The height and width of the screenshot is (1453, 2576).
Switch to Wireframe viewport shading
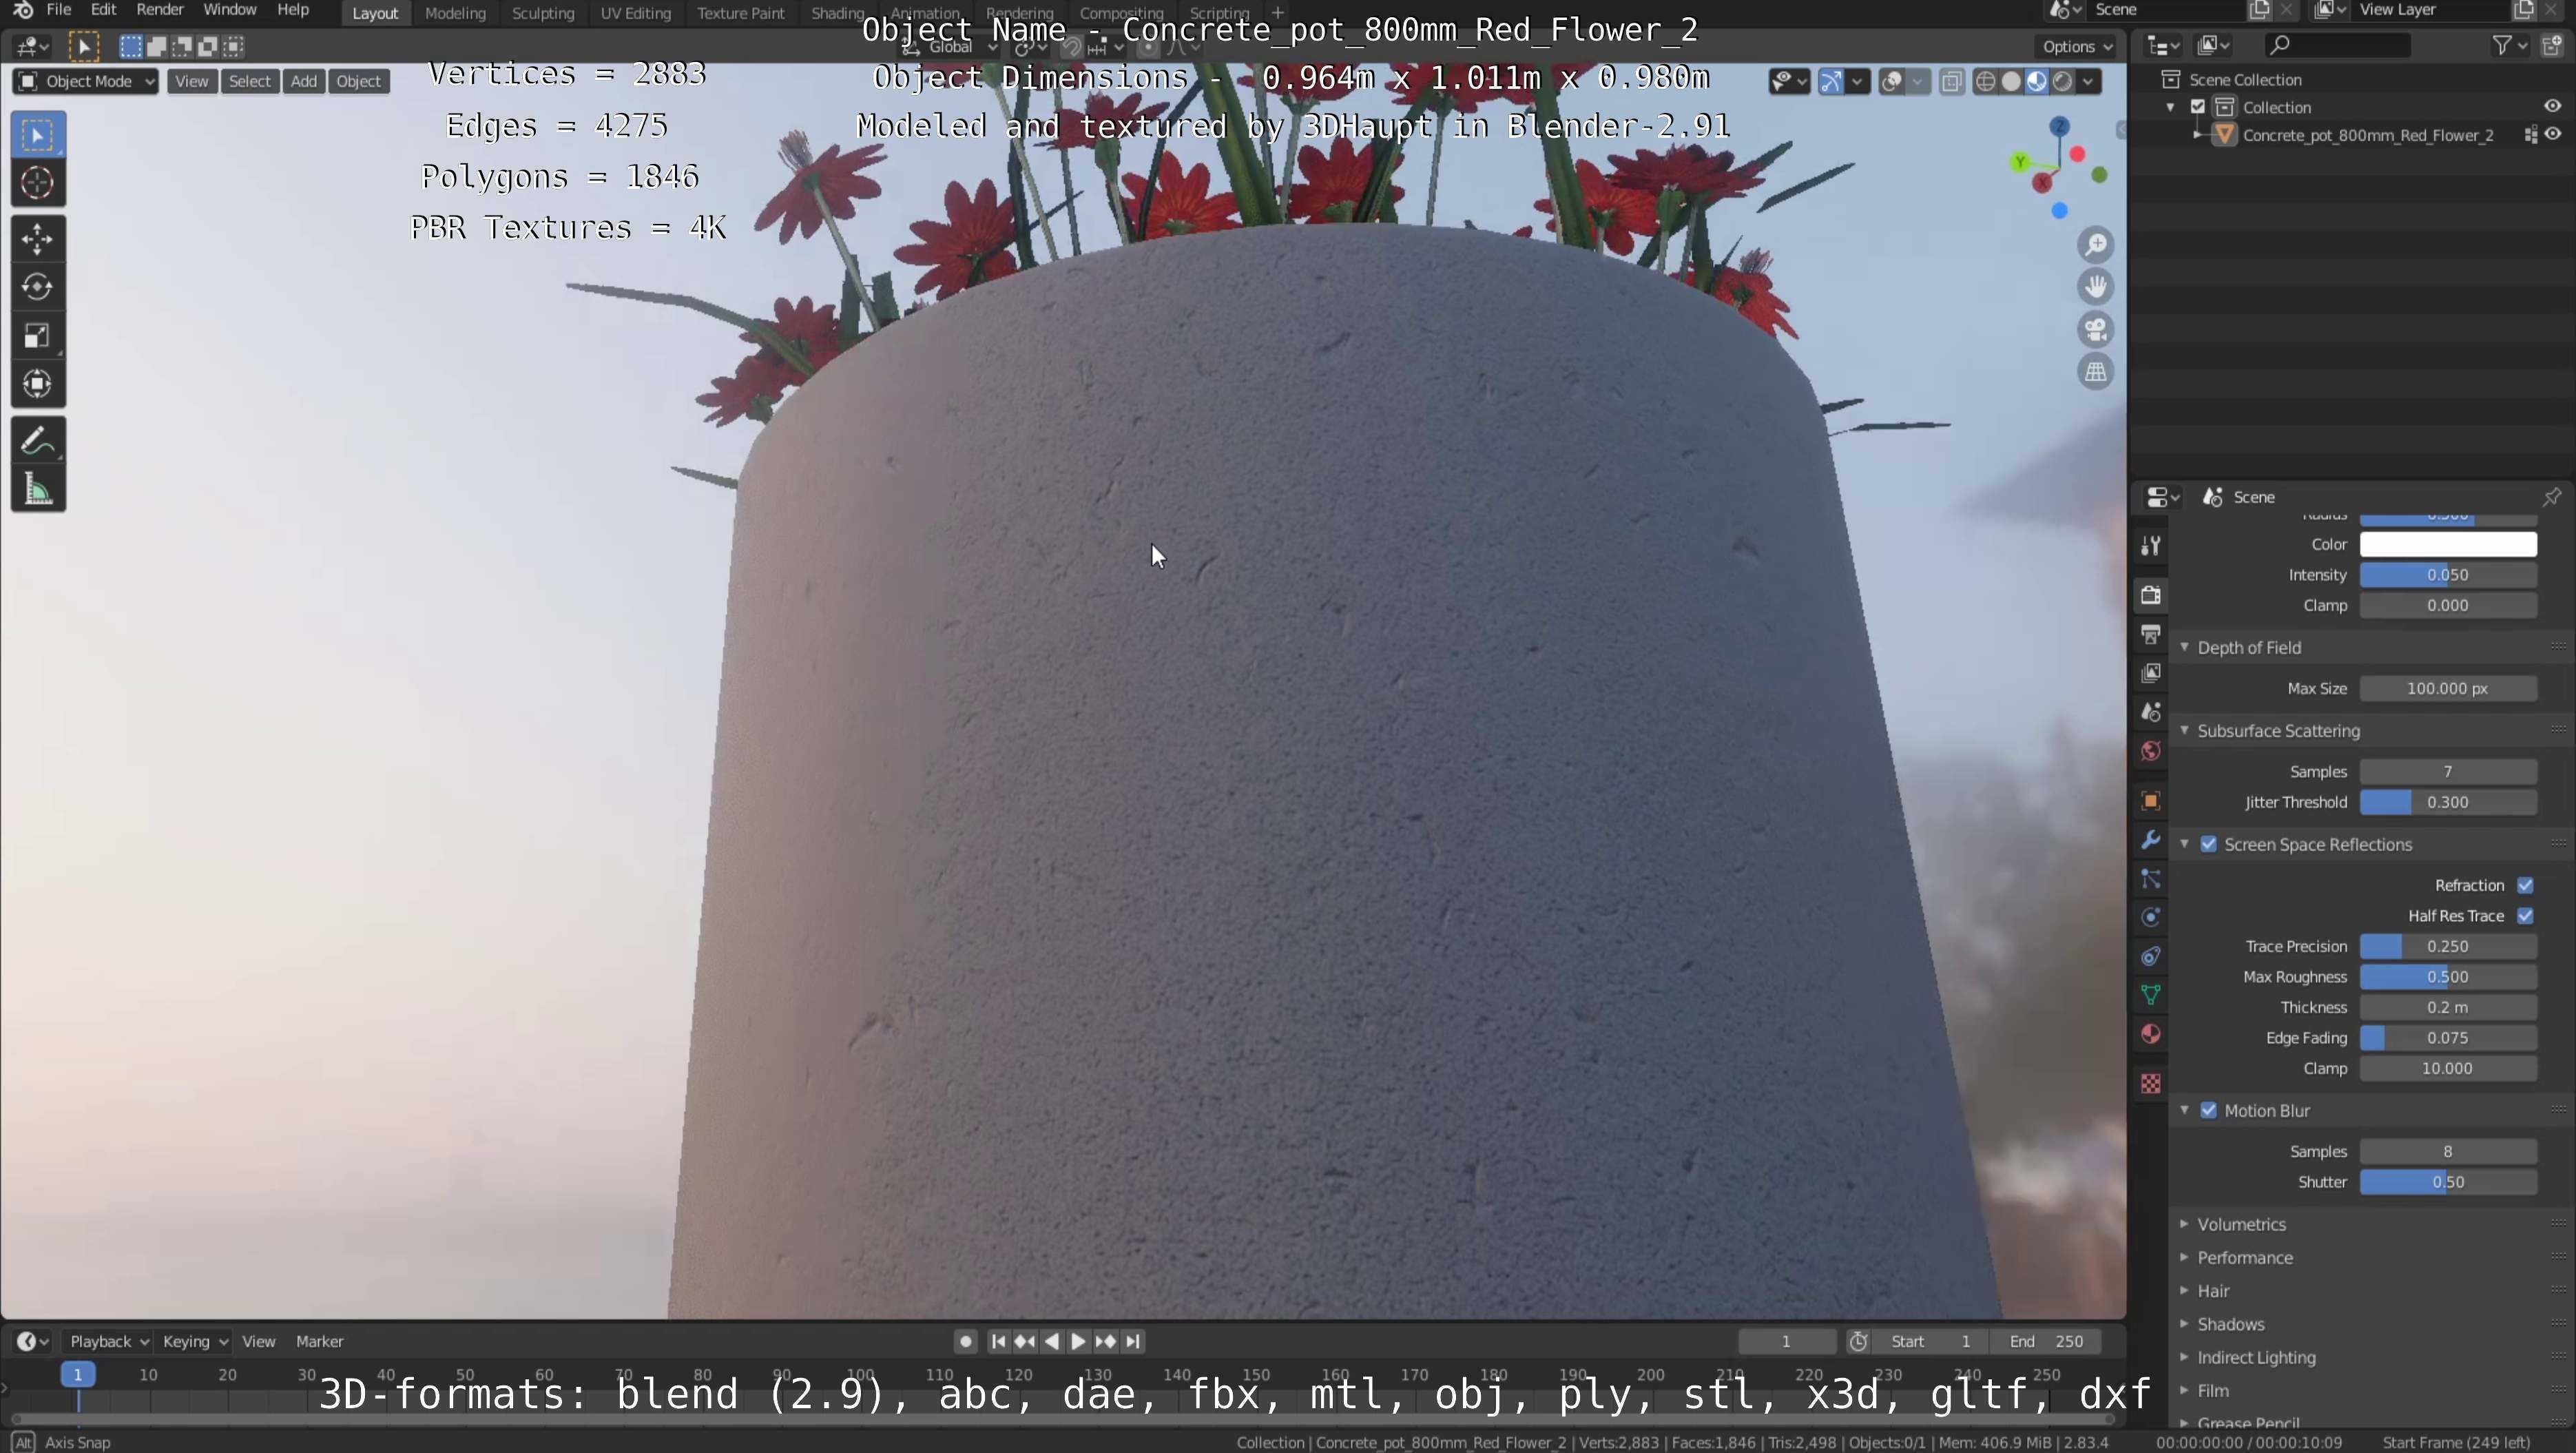point(1986,82)
